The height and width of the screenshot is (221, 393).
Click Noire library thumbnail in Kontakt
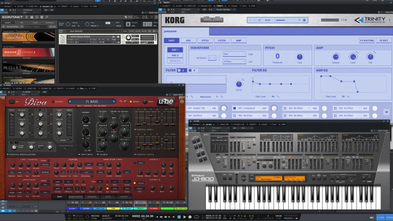tap(28, 68)
